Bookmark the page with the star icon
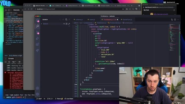 click(x=123, y=9)
